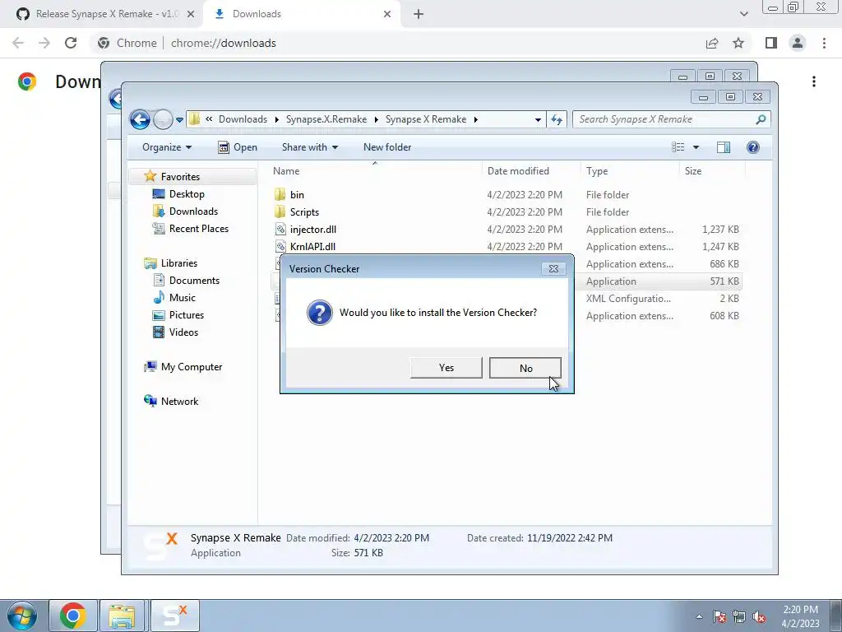Viewport: 842px width, 632px height.
Task: Choose No in the Version Checker dialog
Action: tap(525, 368)
